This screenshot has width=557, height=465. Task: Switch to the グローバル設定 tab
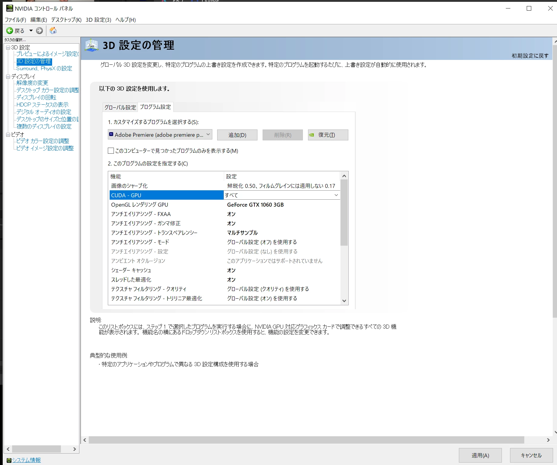(x=120, y=107)
